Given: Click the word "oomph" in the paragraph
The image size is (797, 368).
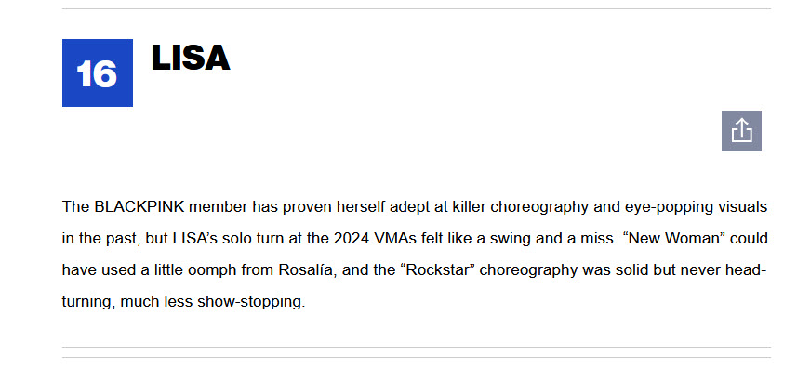Looking at the screenshot, I should [212, 271].
